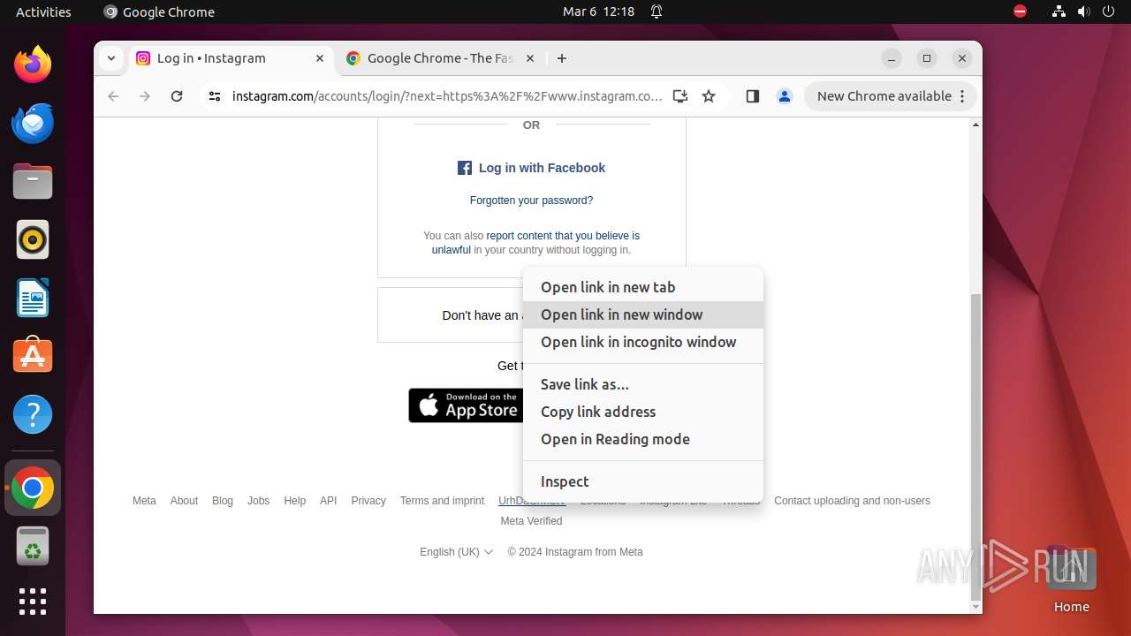
Task: Reload the Instagram page
Action: (177, 96)
